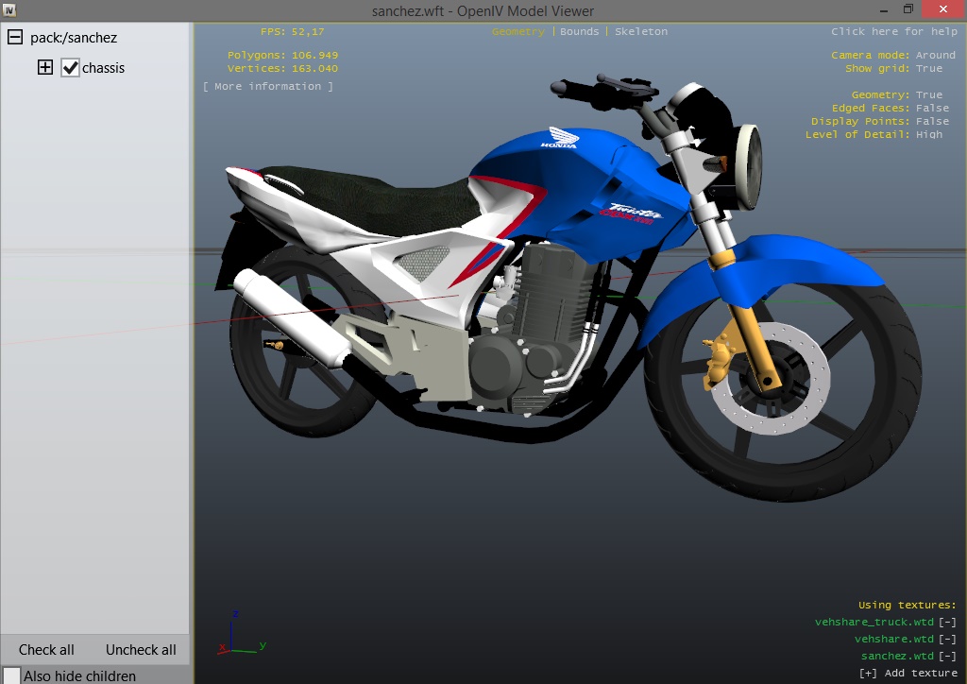Select the chassis tree item label
The height and width of the screenshot is (684, 967).
point(103,68)
